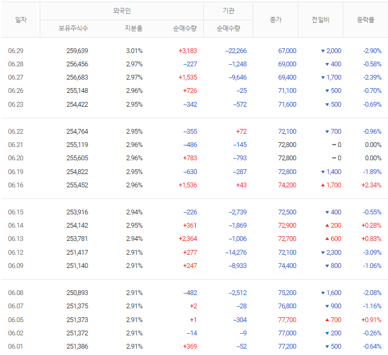388x355 pixels.
Task: Click closing price 76,800
Action: tap(287, 306)
